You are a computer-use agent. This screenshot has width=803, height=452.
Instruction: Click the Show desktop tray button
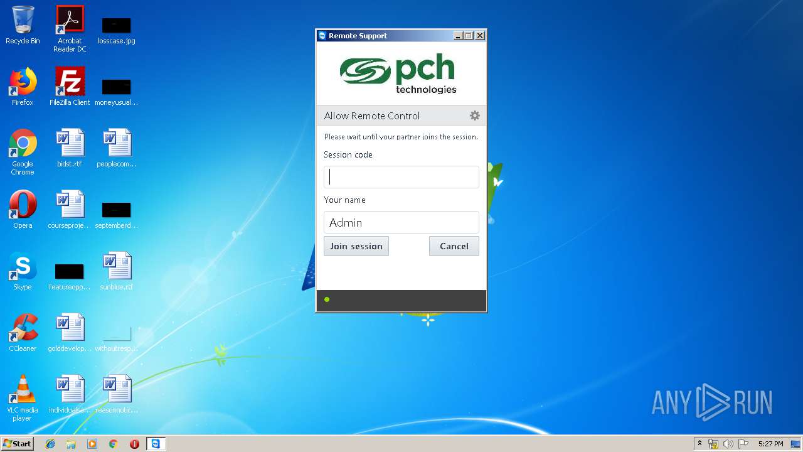[797, 444]
